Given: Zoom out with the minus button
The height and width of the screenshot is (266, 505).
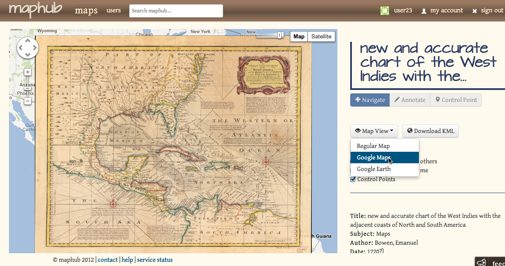Looking at the screenshot, I should tap(28, 101).
